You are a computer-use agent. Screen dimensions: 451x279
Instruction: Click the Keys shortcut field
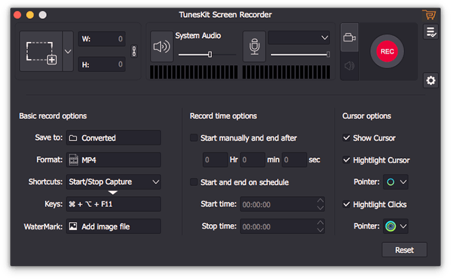tap(113, 204)
